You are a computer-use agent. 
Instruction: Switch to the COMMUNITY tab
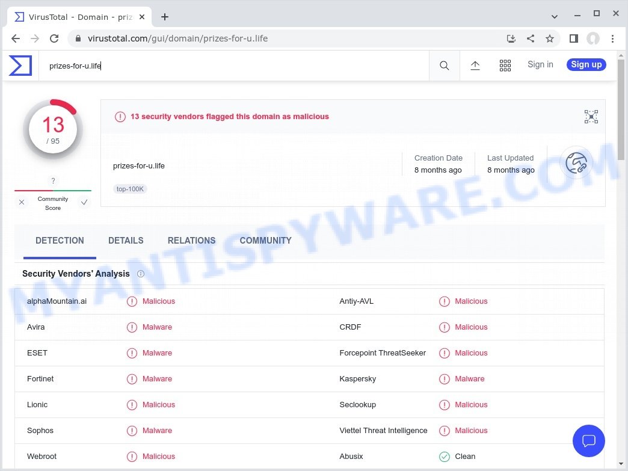coord(265,241)
